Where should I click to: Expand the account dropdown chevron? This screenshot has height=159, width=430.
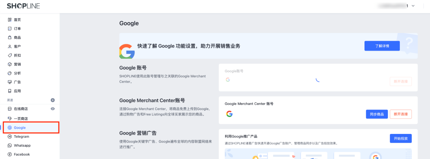413,6
